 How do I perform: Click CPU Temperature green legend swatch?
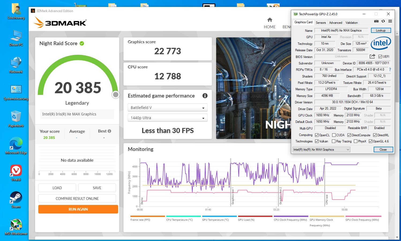[x=183, y=216]
